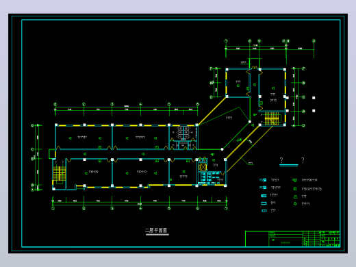Click the bell-shaped symbol in legend
Image resolution: width=356 pixels, height=267 pixels.
coord(295,196)
